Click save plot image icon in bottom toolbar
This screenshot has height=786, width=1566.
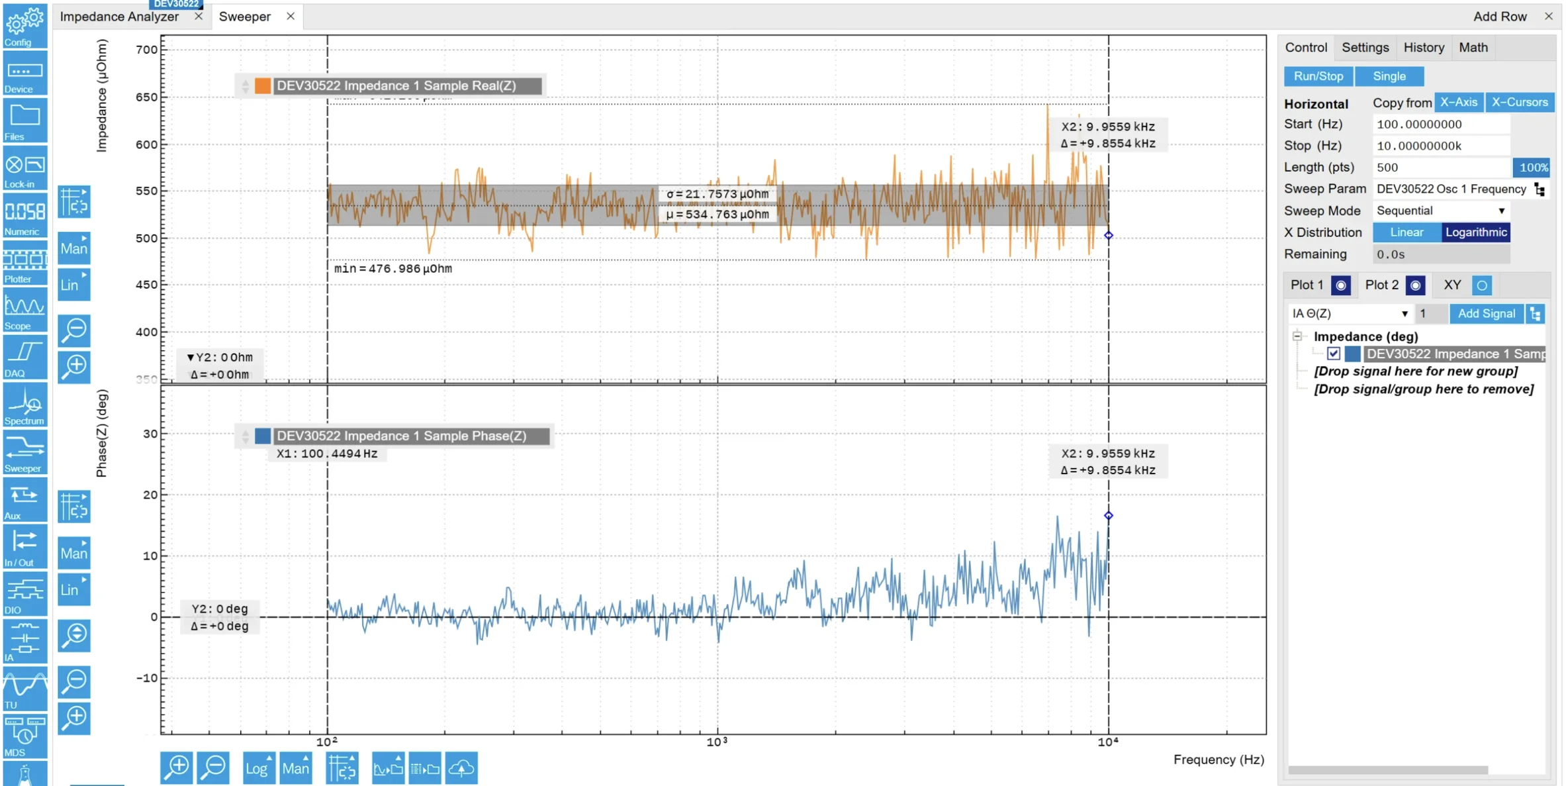(x=388, y=768)
